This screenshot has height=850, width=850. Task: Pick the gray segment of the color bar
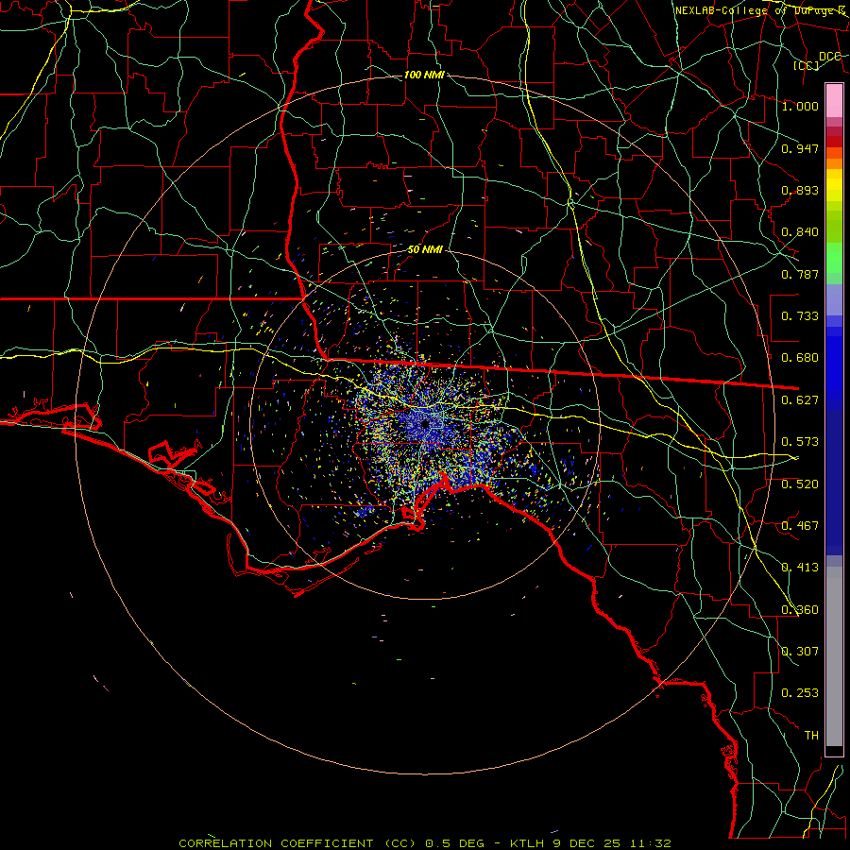[x=834, y=656]
